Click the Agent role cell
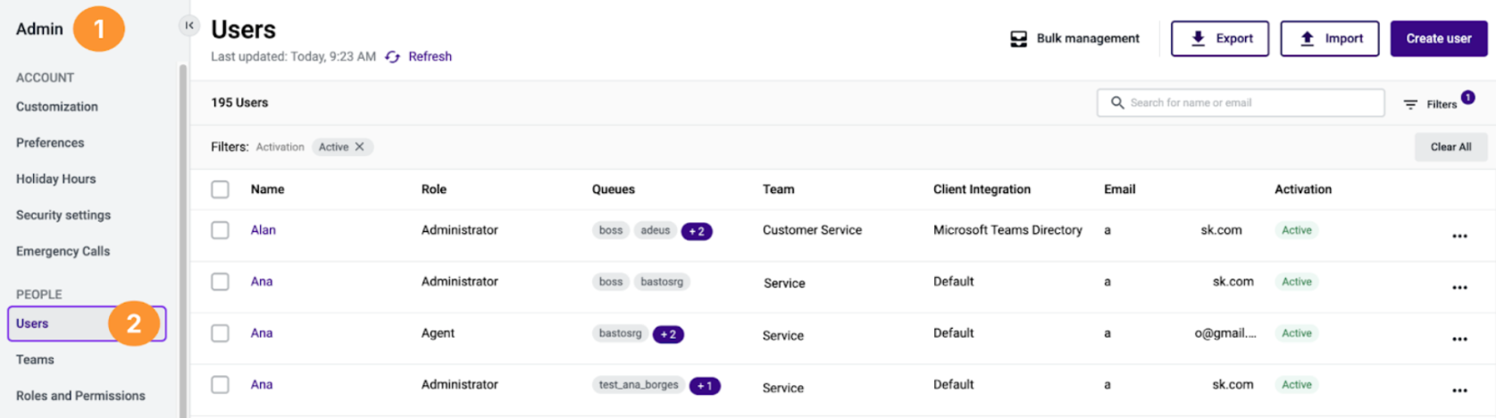 point(438,333)
